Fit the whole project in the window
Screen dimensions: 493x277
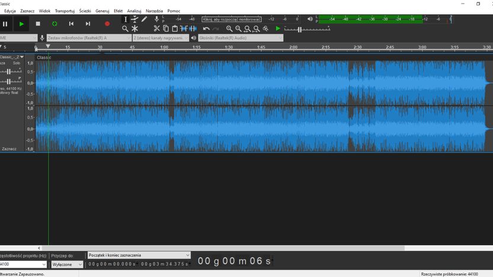tap(257, 29)
